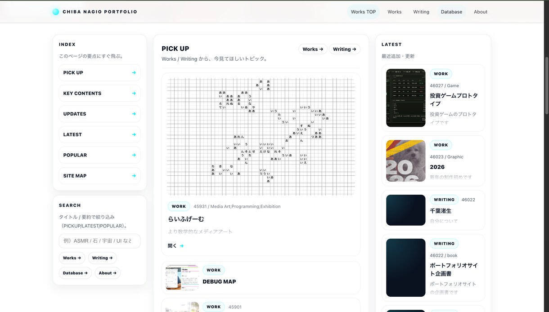The width and height of the screenshot is (549, 312).
Task: Click the cyan arrow beside 開く
Action: click(x=182, y=246)
